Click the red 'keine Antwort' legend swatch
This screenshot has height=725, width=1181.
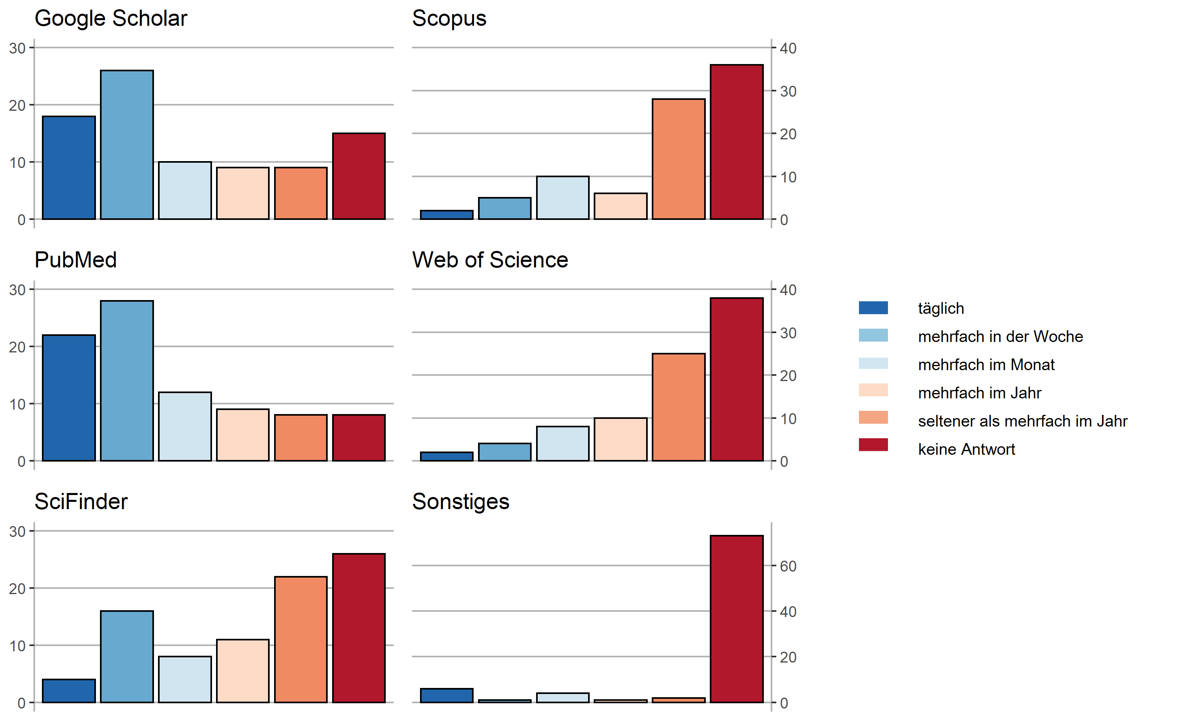click(873, 445)
